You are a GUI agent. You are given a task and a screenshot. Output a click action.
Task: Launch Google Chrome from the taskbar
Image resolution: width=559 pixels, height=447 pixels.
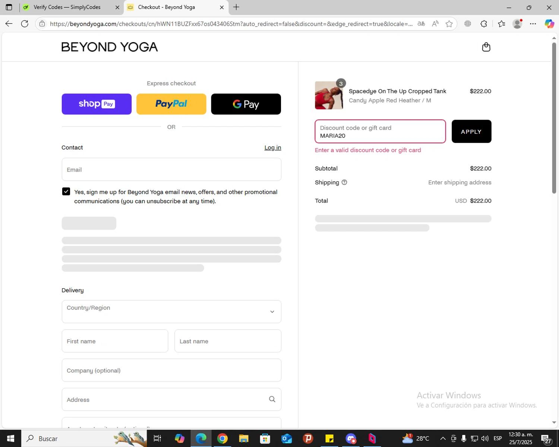click(222, 438)
